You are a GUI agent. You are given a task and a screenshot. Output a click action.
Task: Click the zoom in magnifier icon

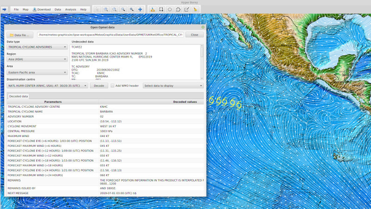[x=106, y=9]
